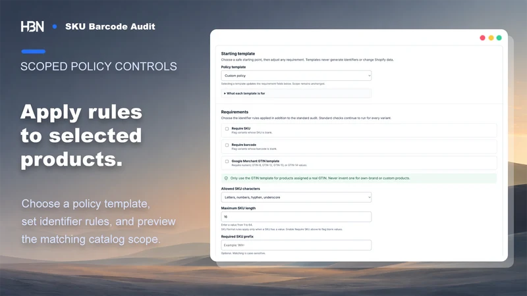This screenshot has height=296, width=527.
Task: Click the red window dot
Action: (x=482, y=38)
